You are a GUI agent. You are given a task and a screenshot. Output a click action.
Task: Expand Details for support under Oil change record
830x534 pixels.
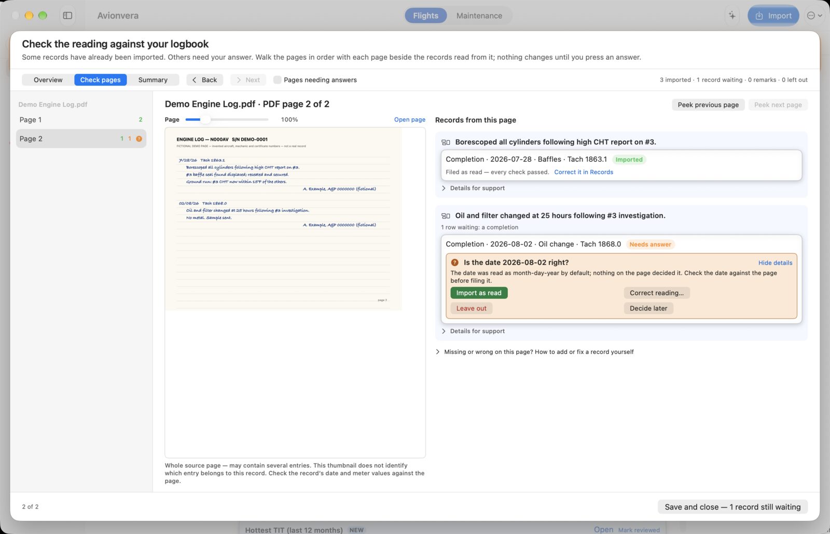(x=473, y=331)
